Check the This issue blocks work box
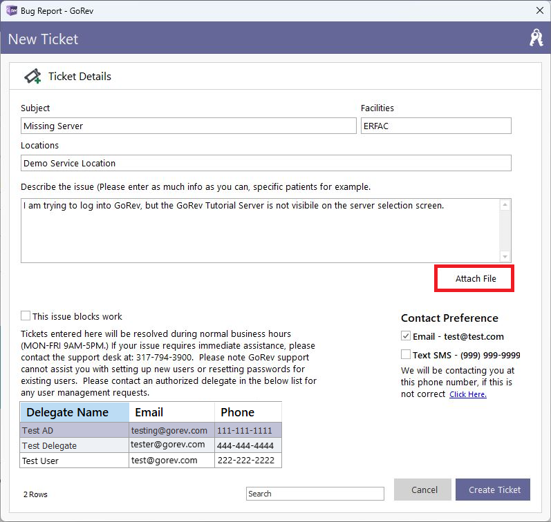Screen dimensions: 551x522 pyautogui.click(x=26, y=316)
